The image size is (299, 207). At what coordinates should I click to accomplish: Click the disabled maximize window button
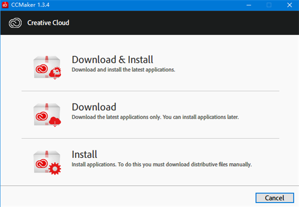269,5
